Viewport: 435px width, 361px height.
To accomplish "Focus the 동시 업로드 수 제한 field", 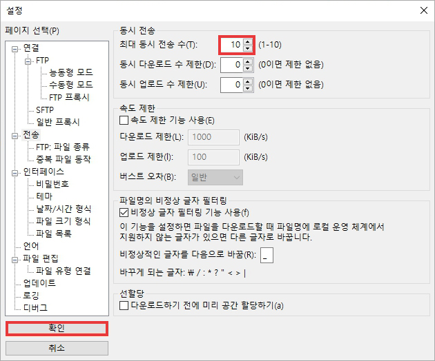I will (x=232, y=85).
